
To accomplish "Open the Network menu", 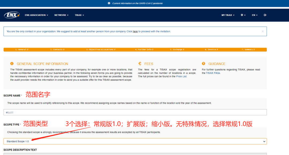I will tap(61, 15).
